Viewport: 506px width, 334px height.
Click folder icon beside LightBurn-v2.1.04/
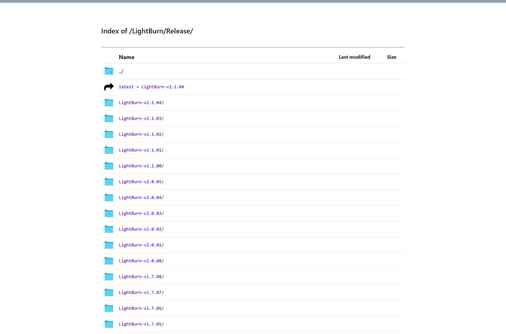[109, 102]
